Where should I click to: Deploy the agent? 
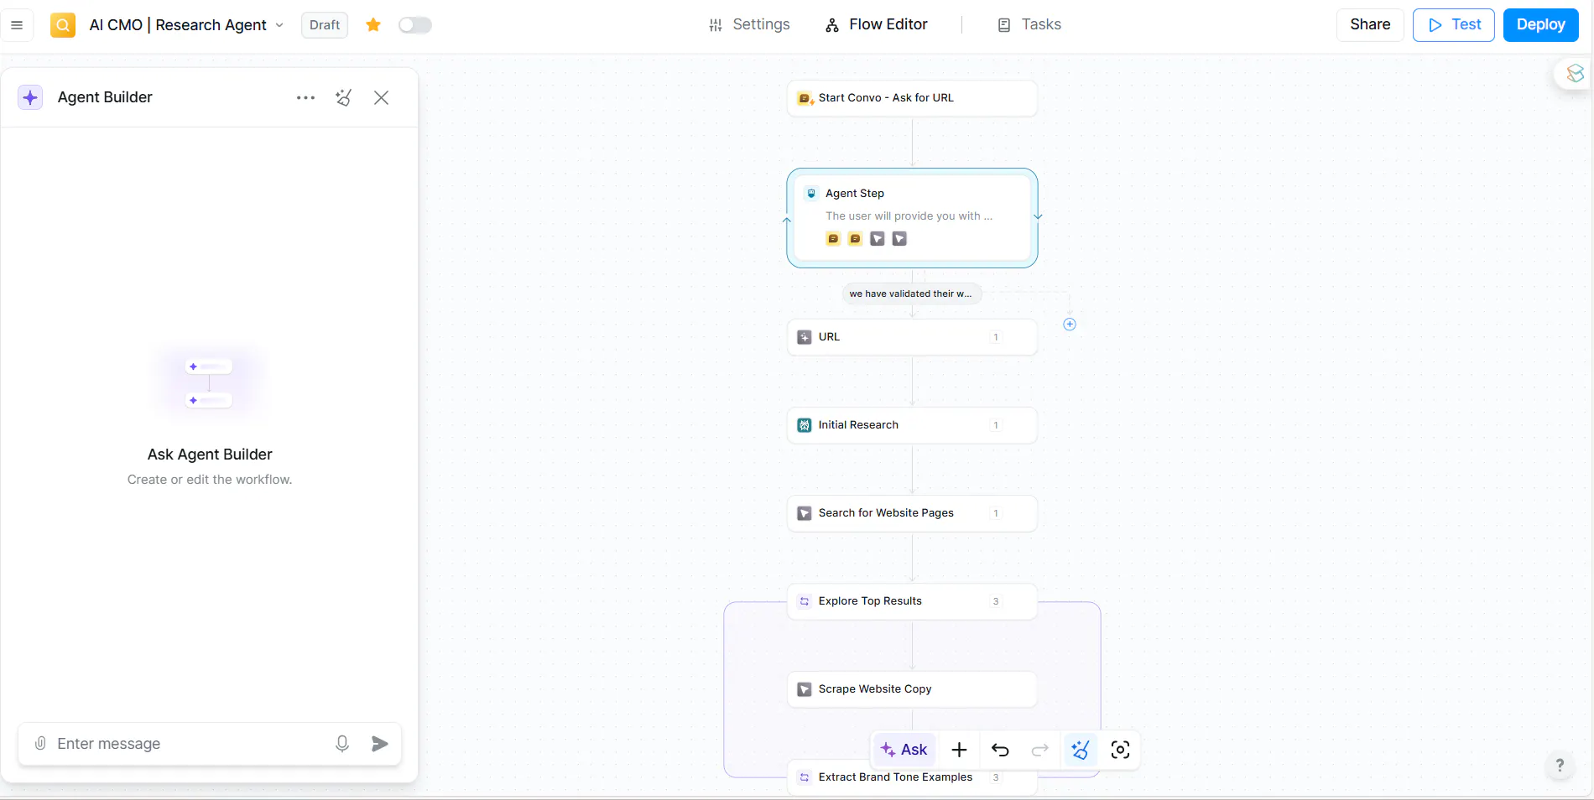[x=1541, y=25]
